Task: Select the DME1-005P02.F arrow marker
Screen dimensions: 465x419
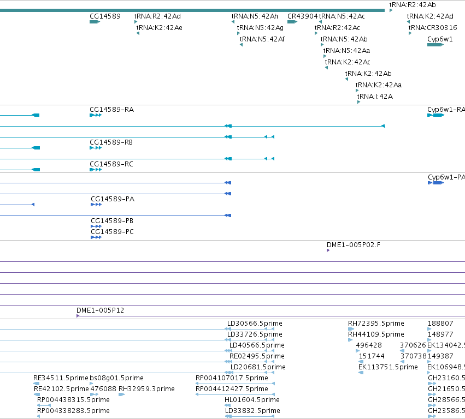Action: [328, 250]
